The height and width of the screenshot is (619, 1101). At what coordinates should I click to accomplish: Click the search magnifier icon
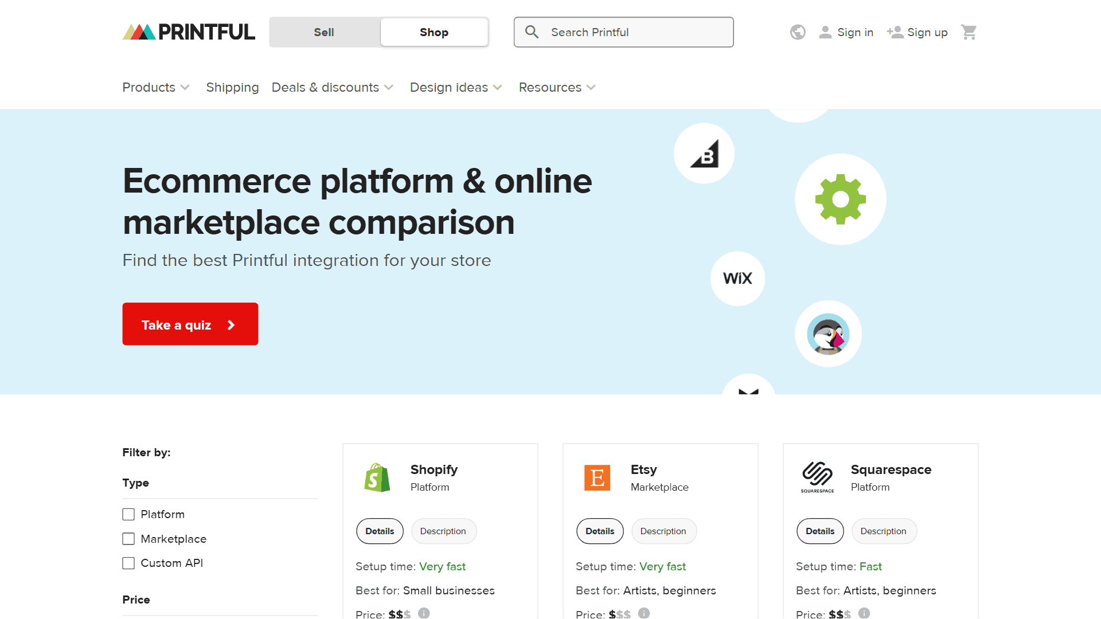(532, 32)
